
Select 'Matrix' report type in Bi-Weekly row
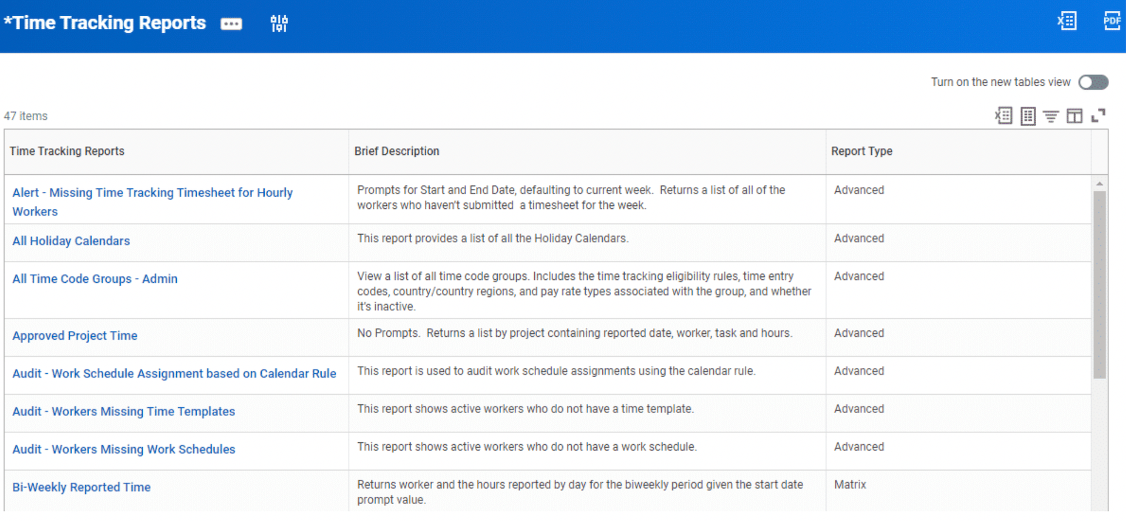pyautogui.click(x=849, y=485)
